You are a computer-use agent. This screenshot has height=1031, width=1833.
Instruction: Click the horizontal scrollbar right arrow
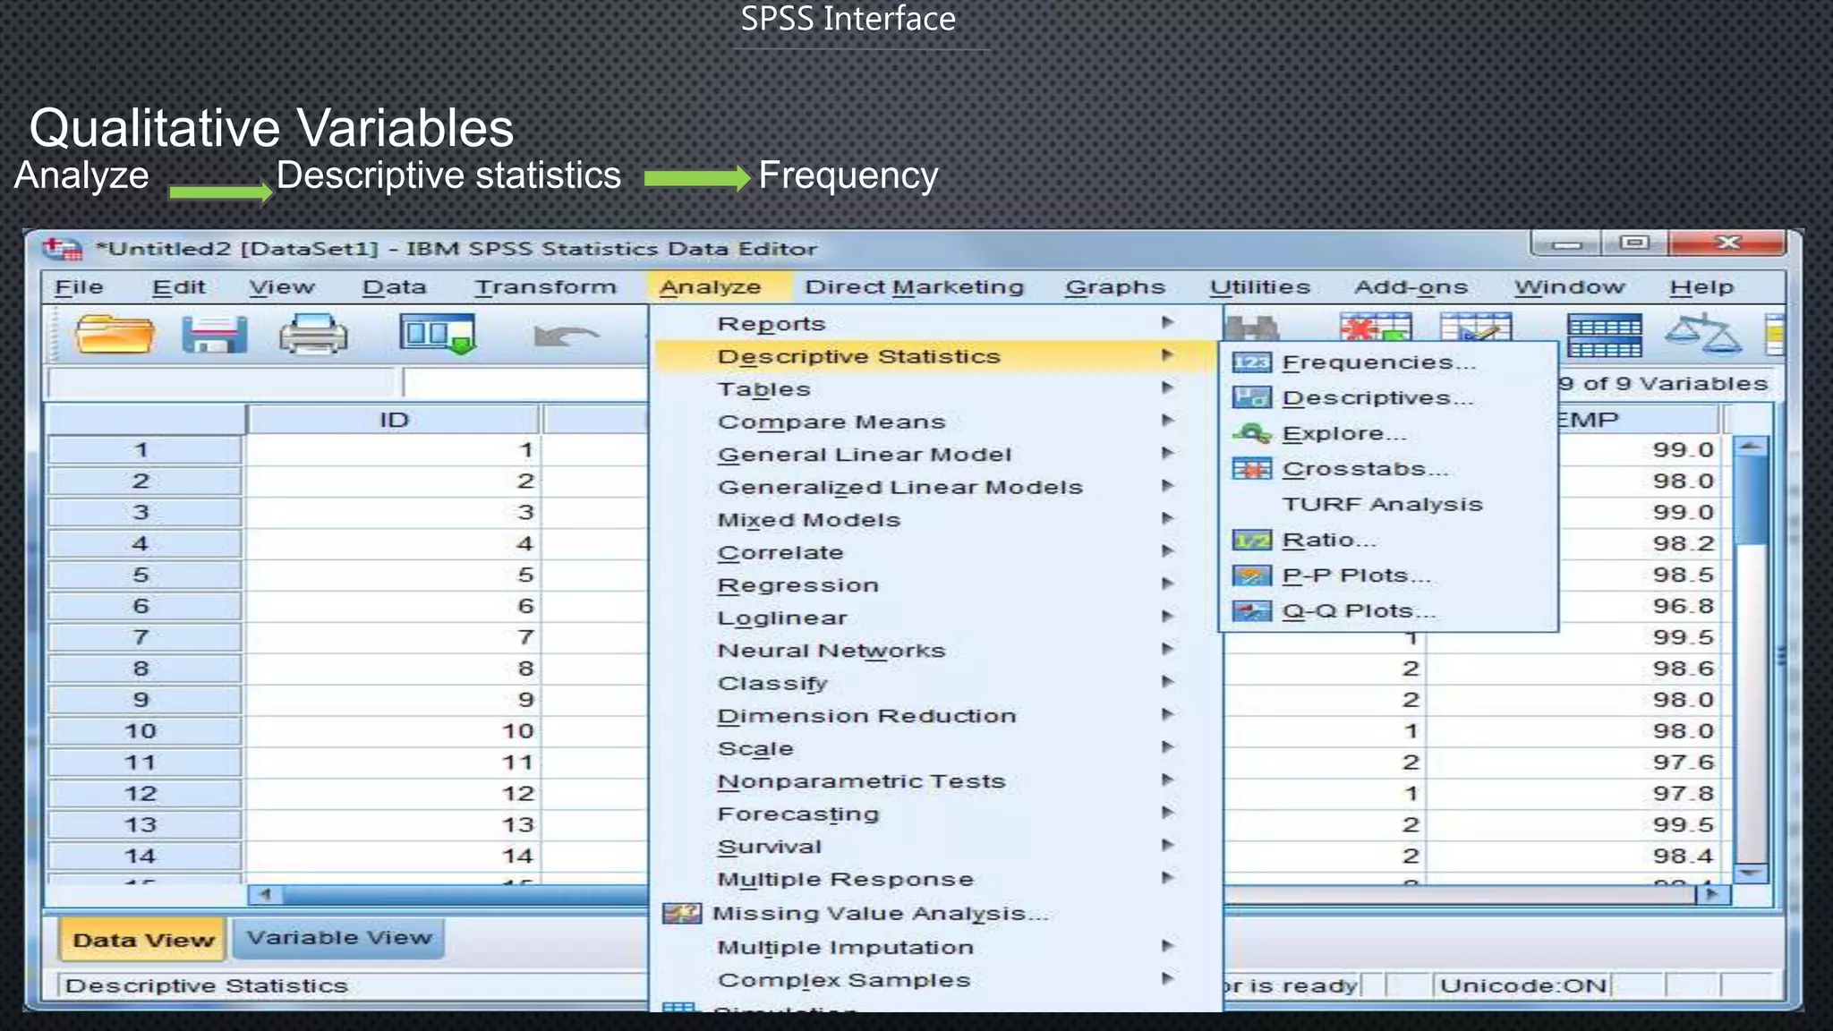pos(1712,893)
